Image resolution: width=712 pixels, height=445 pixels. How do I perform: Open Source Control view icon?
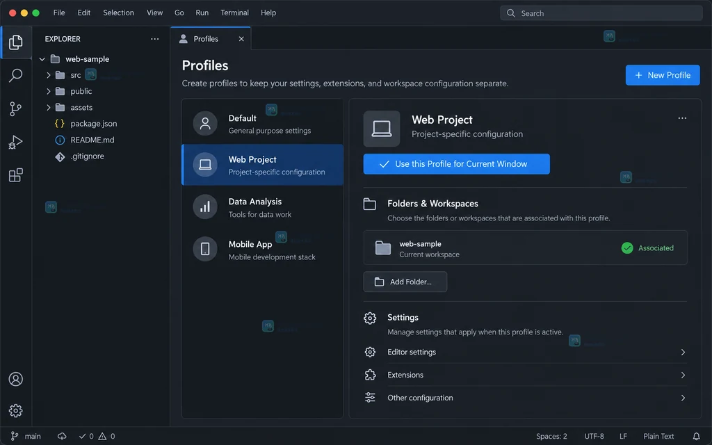[x=16, y=108]
